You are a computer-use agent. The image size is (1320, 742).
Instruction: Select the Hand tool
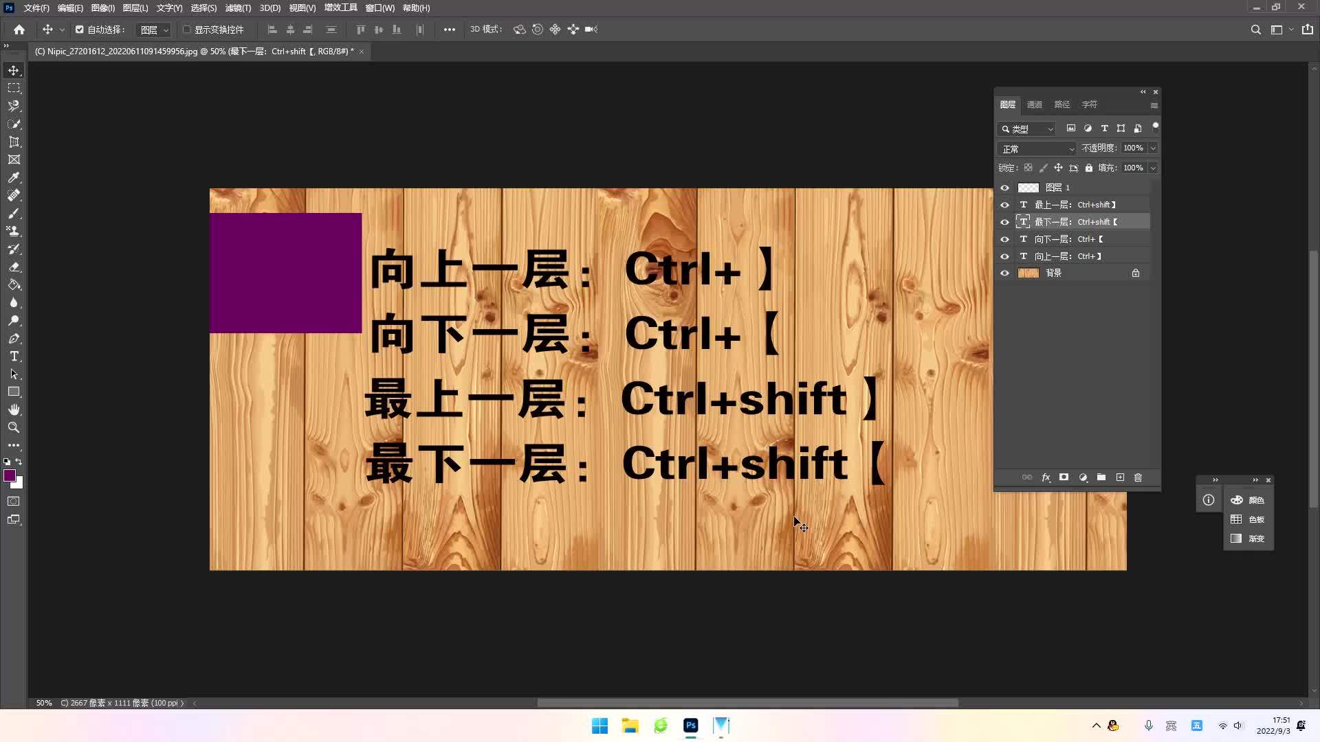coord(14,409)
